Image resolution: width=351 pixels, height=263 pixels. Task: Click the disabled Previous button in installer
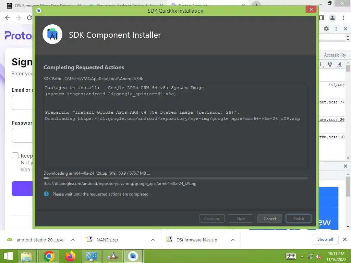point(212,218)
